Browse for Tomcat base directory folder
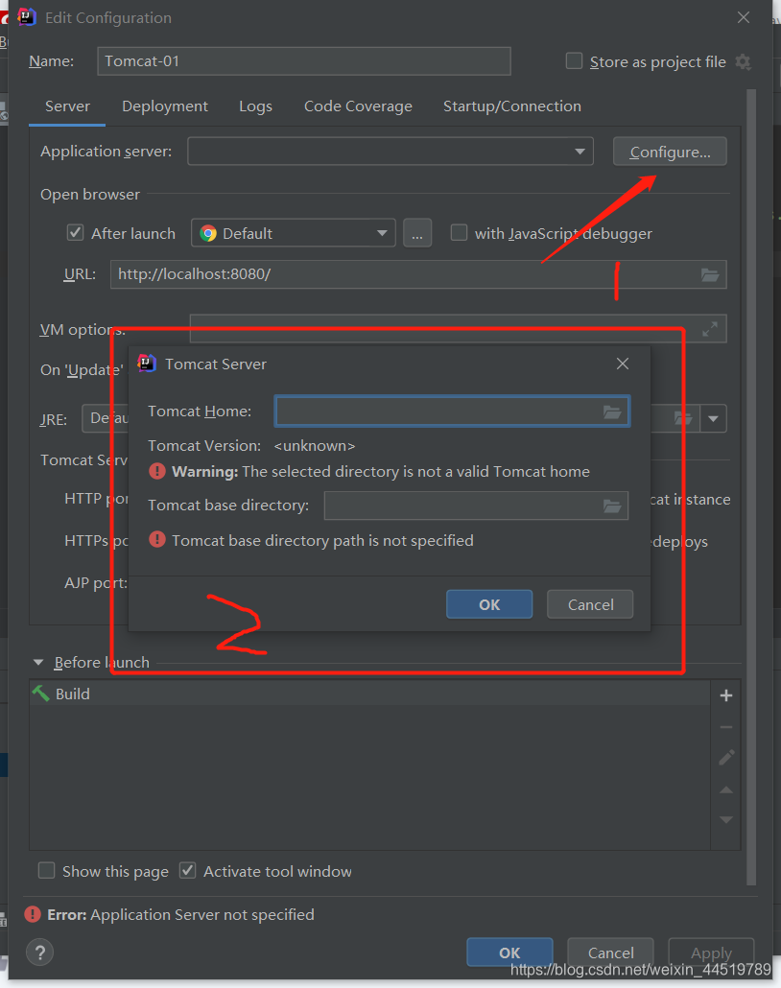781x988 pixels. point(612,506)
